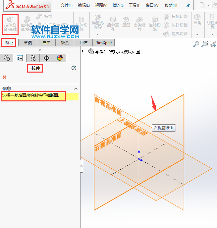Switch to the 评估 tab
This screenshot has height=228, width=217.
pos(83,43)
